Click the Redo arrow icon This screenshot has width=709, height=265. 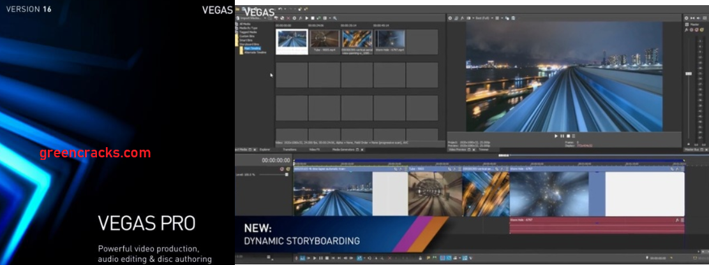[x=291, y=9]
